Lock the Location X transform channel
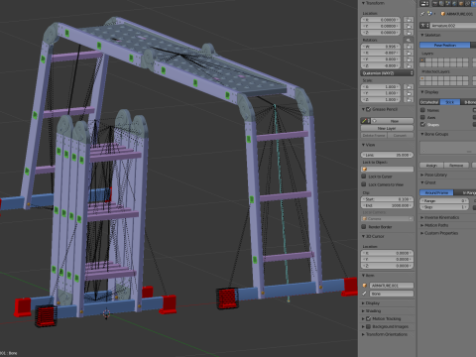Image resolution: width=476 pixels, height=357 pixels. pyautogui.click(x=409, y=20)
